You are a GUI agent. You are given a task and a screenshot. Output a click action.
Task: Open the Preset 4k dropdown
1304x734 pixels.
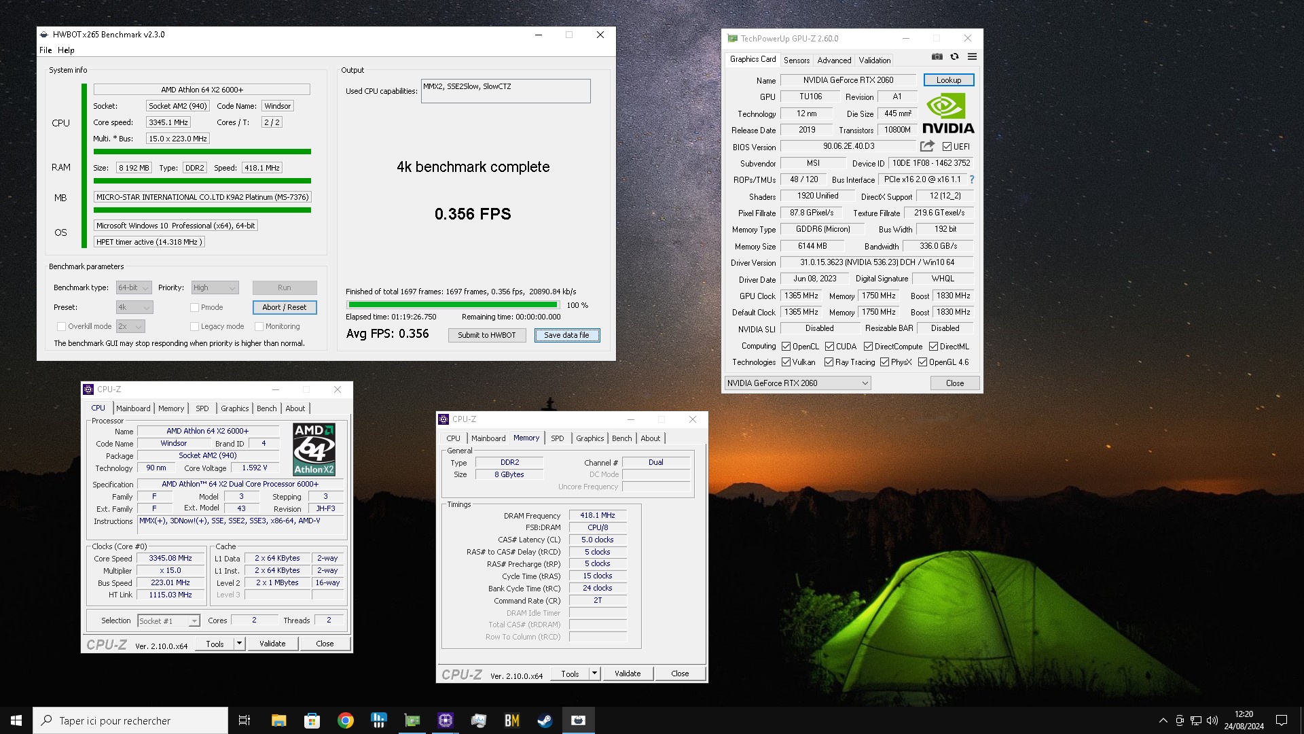pos(134,307)
